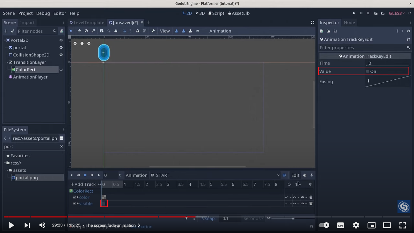
Task: Open the Editor menu
Action: (x=60, y=13)
